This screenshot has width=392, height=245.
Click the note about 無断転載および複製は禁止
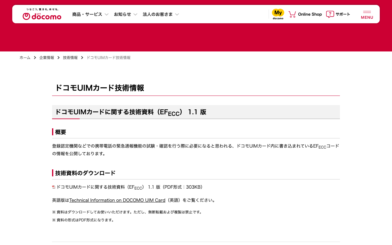pyautogui.click(x=127, y=212)
